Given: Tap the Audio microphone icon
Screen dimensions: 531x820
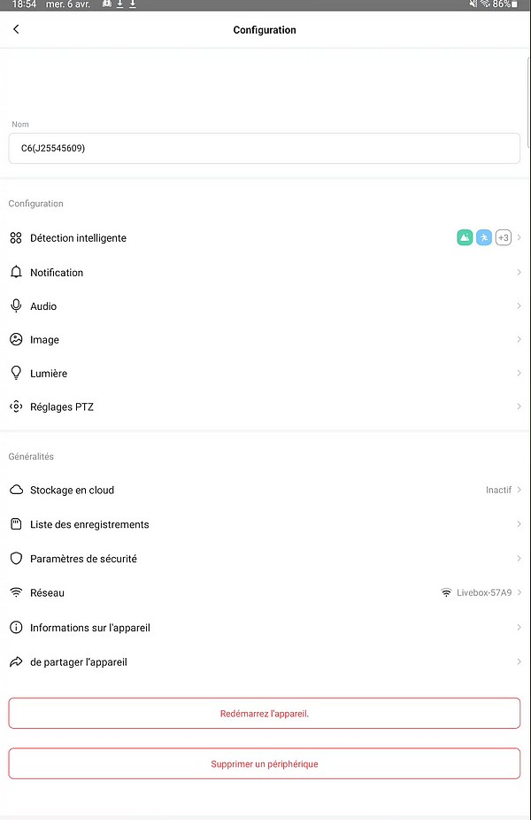Looking at the screenshot, I should (16, 306).
